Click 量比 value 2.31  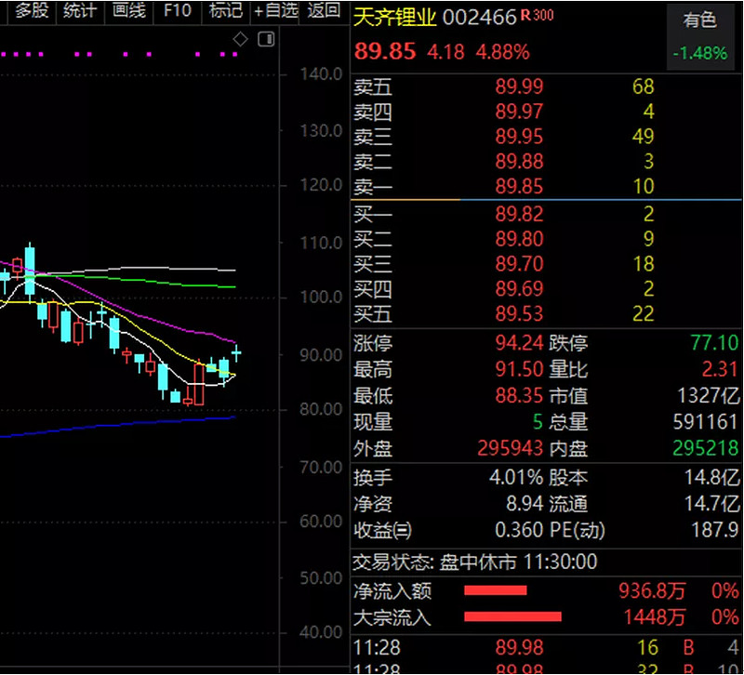point(720,369)
